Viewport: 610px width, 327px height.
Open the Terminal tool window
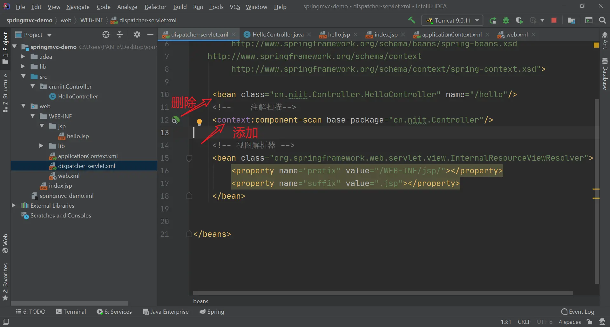click(71, 312)
